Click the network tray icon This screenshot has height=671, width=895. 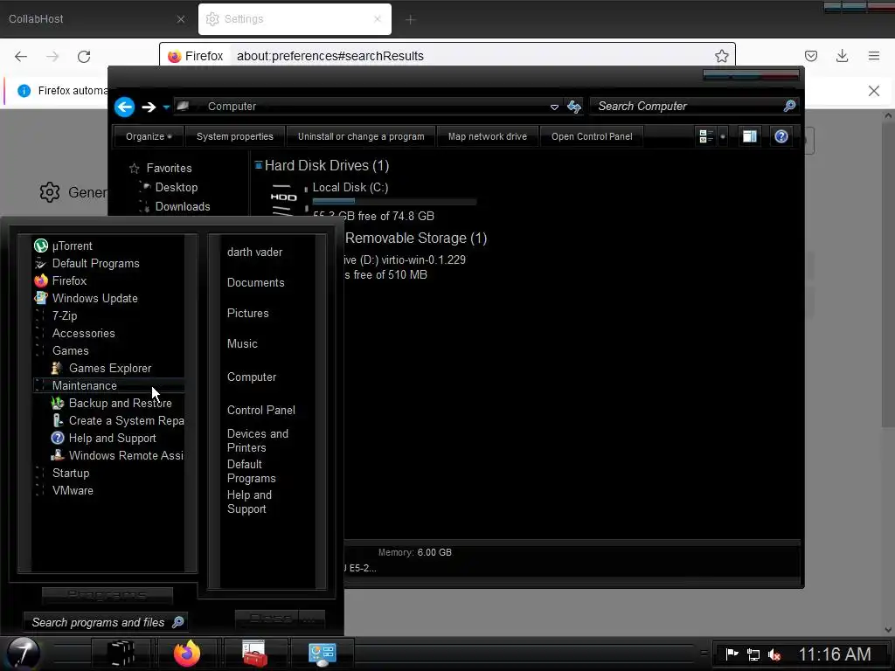tap(753, 654)
